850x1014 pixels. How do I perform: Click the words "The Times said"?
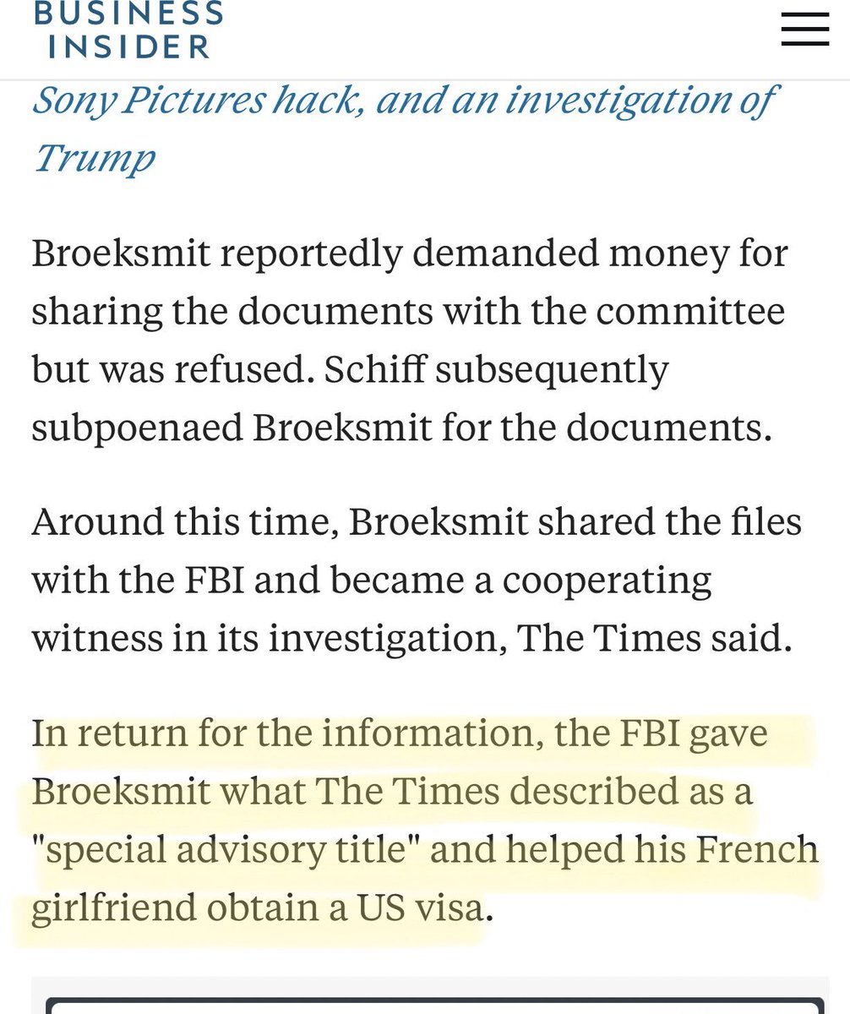tap(655, 638)
